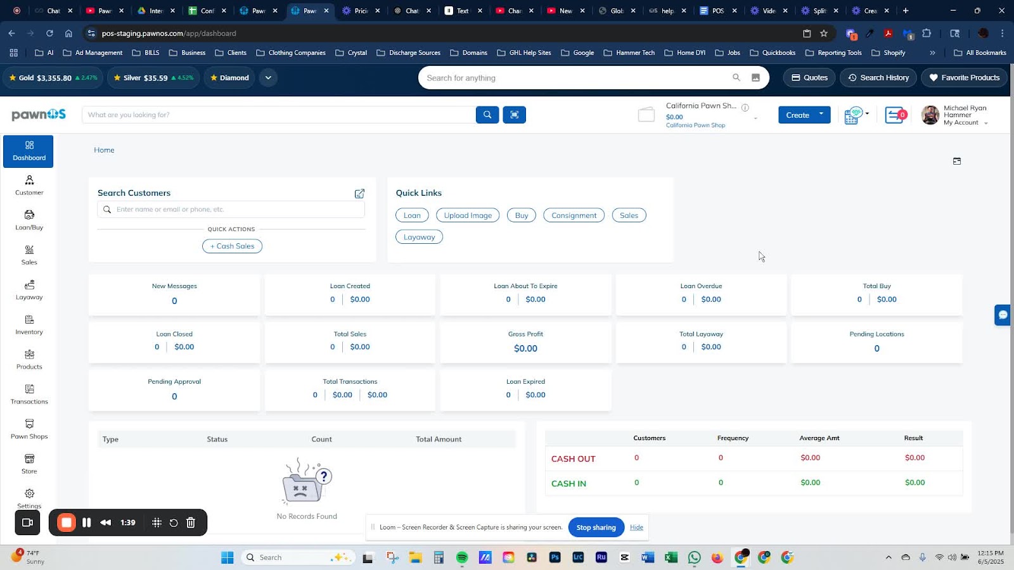This screenshot has width=1014, height=570.
Task: Open Search Customers in new window icon
Action: [x=359, y=194]
